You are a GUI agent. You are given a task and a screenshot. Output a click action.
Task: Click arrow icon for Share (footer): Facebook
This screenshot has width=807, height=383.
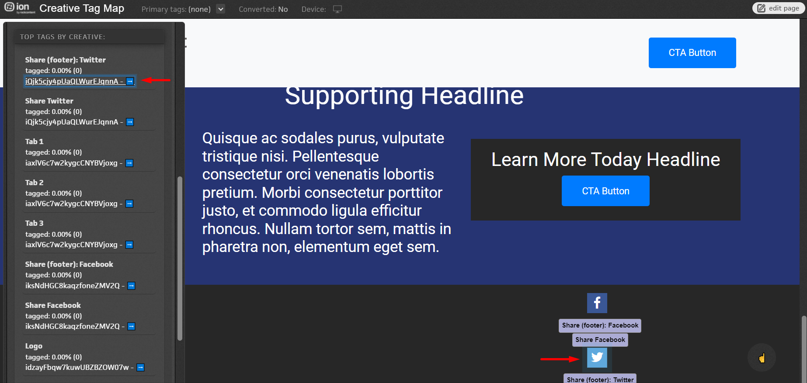click(x=131, y=286)
